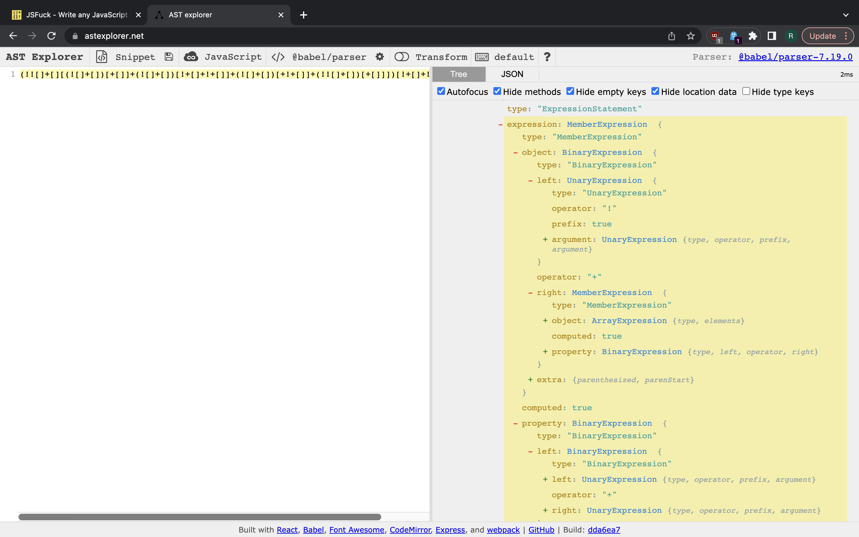Open parser settings gear icon
The height and width of the screenshot is (537, 859).
[379, 57]
